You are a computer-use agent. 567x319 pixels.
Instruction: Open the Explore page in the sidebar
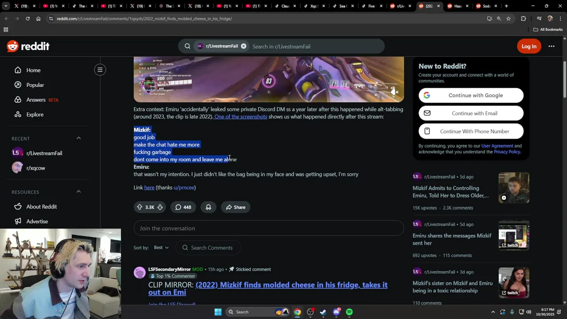(x=35, y=114)
